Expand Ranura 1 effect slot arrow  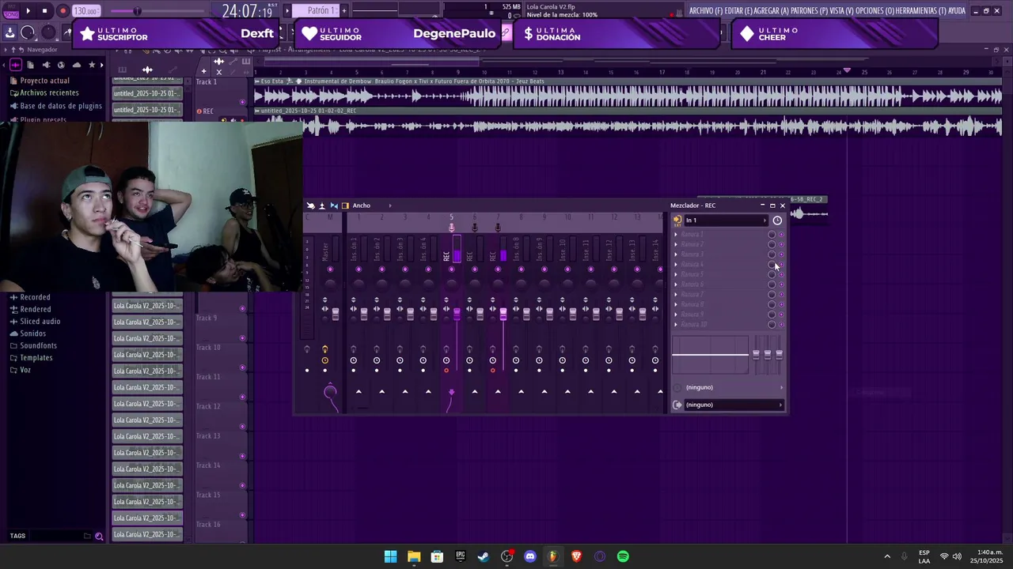[676, 235]
